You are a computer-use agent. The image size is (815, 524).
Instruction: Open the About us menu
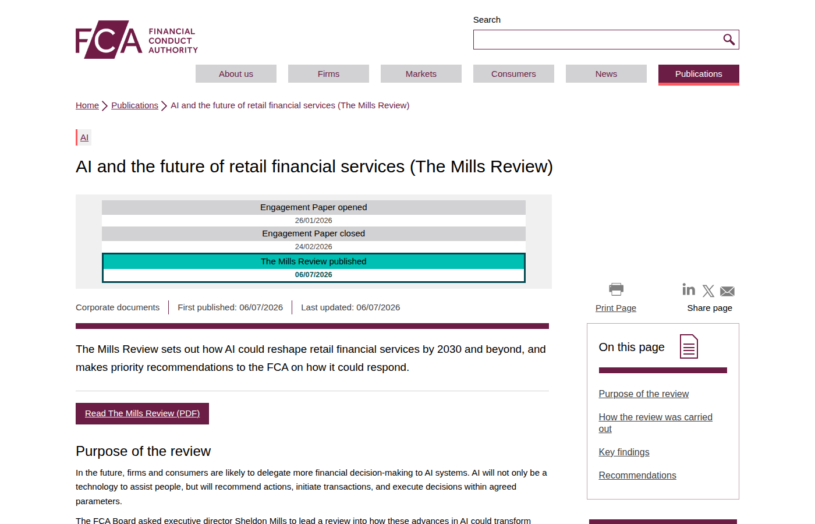[x=236, y=74]
